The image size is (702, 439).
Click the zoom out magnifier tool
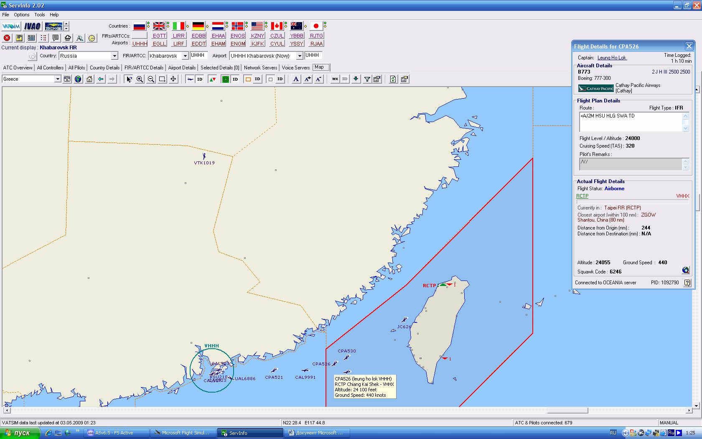151,79
